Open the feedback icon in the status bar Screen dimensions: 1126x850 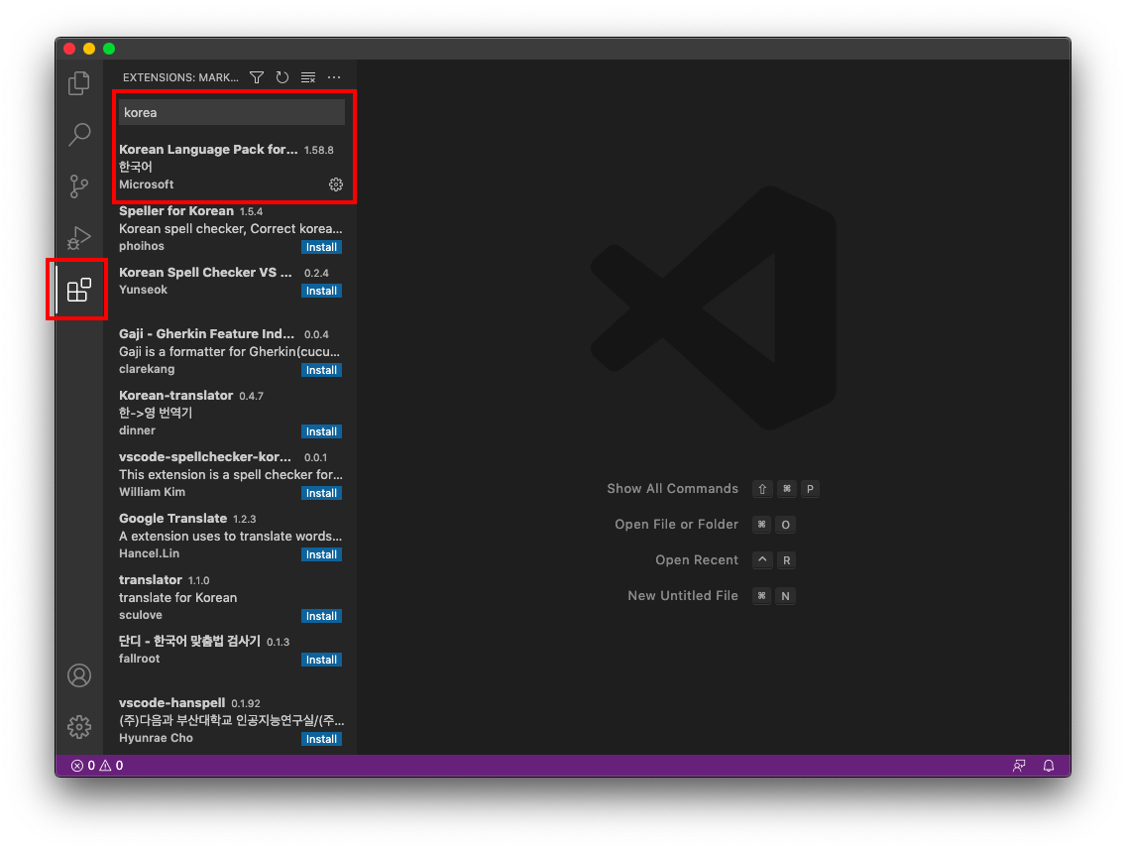pyautogui.click(x=1019, y=766)
